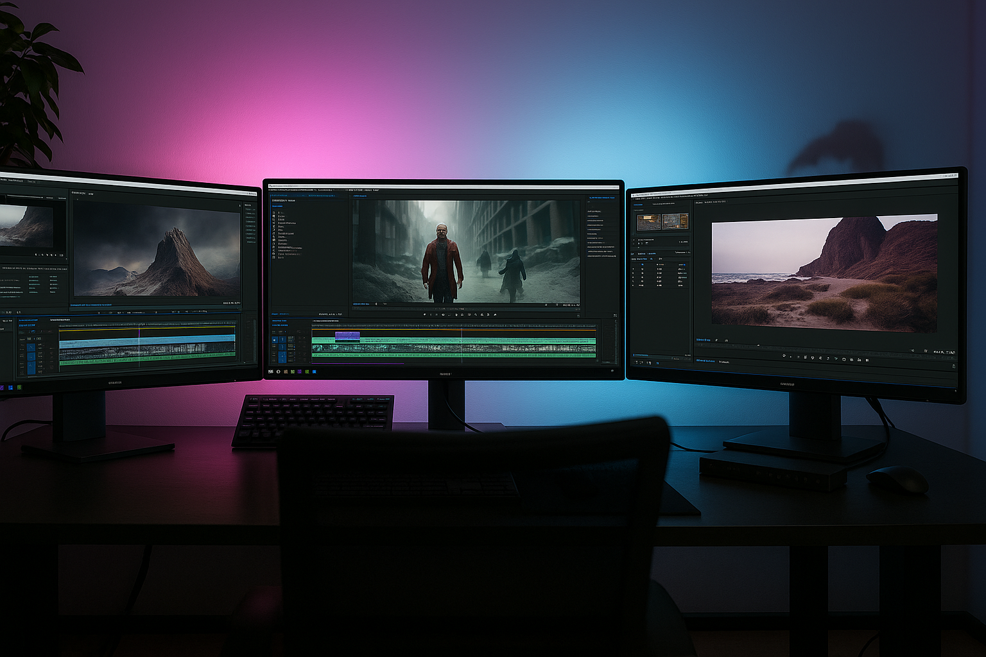
Task: Expand the first item in center monitor's left panel list
Action: point(274,212)
